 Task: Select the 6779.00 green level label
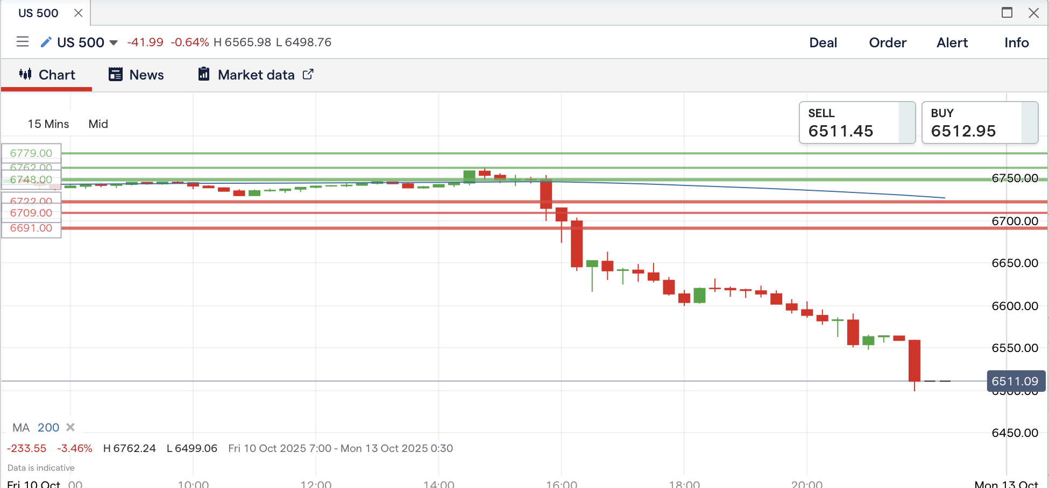[x=31, y=153]
